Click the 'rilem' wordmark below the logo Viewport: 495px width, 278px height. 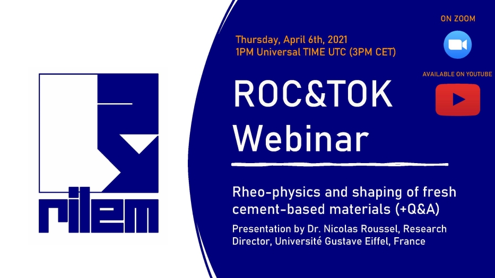click(x=99, y=210)
